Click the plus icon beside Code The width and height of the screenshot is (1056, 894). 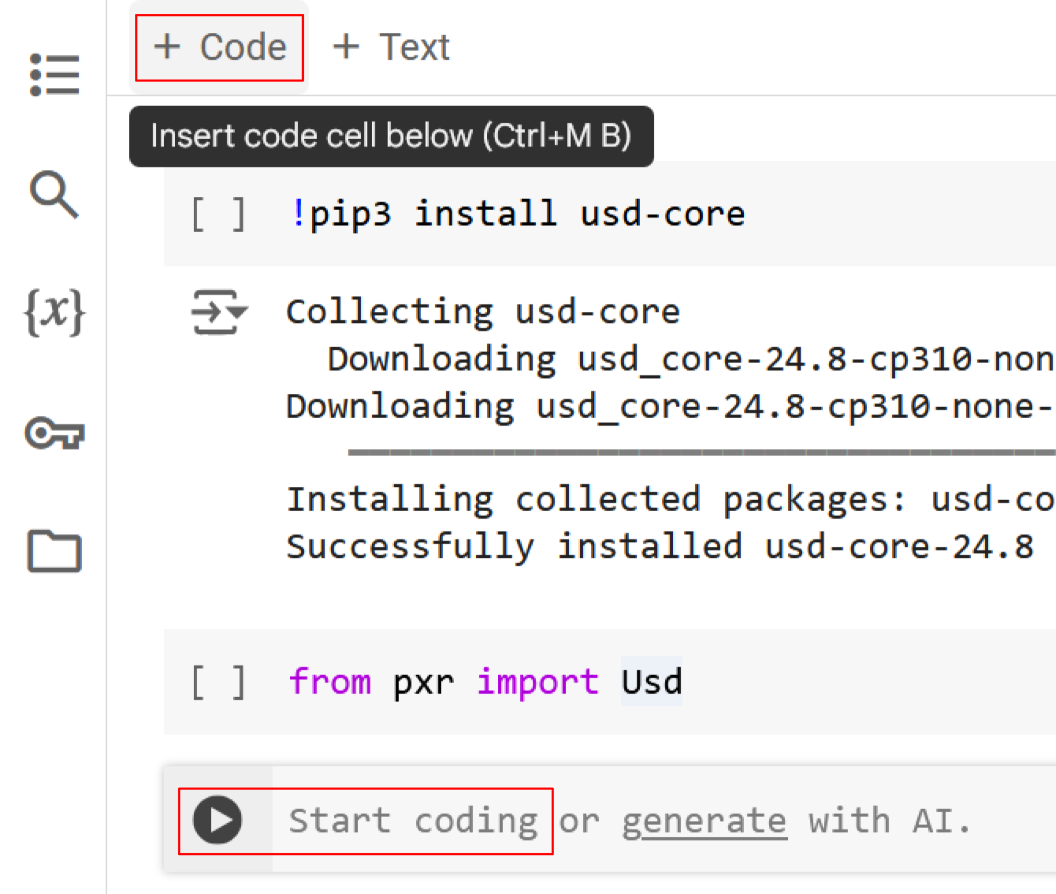tap(167, 46)
